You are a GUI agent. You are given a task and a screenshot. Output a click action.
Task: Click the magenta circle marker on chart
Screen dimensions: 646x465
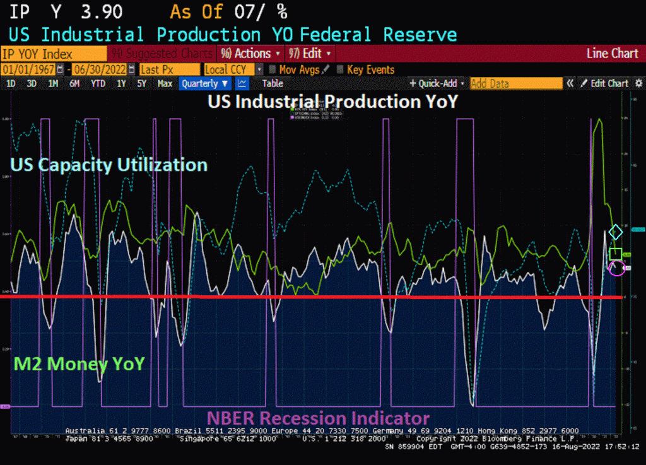pos(616,268)
